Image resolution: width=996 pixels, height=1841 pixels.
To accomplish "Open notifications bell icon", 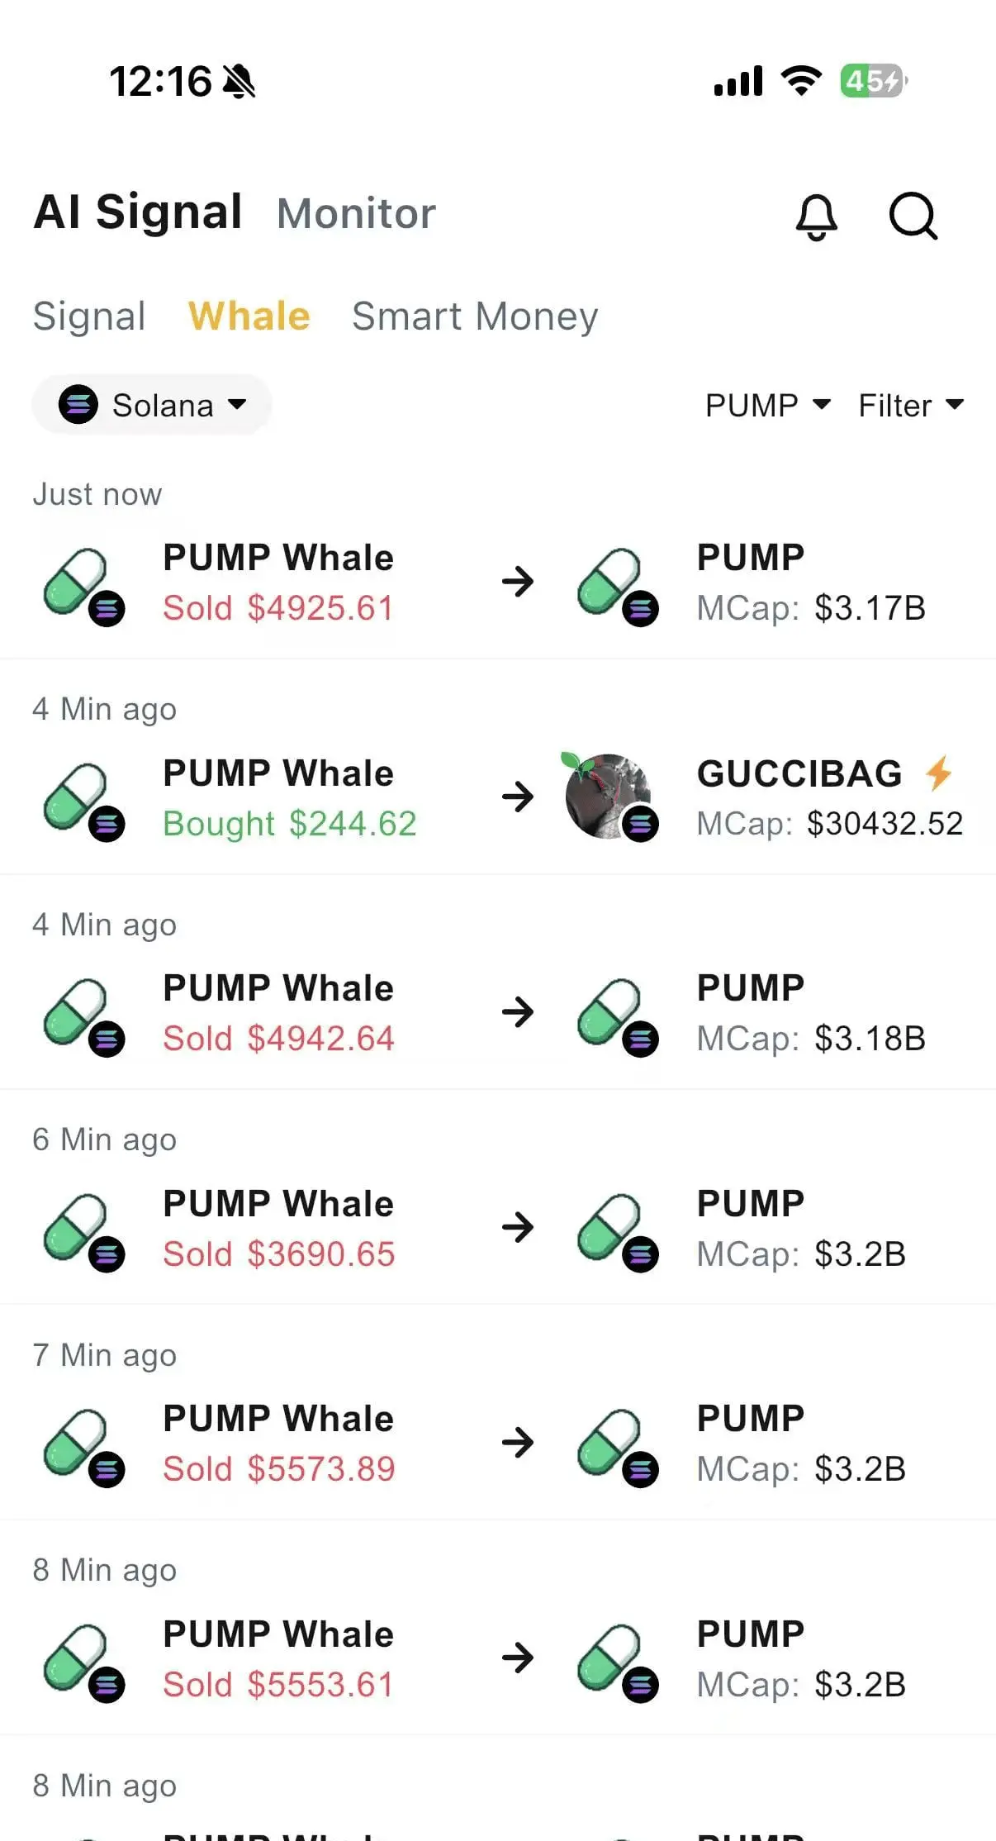I will pos(816,216).
